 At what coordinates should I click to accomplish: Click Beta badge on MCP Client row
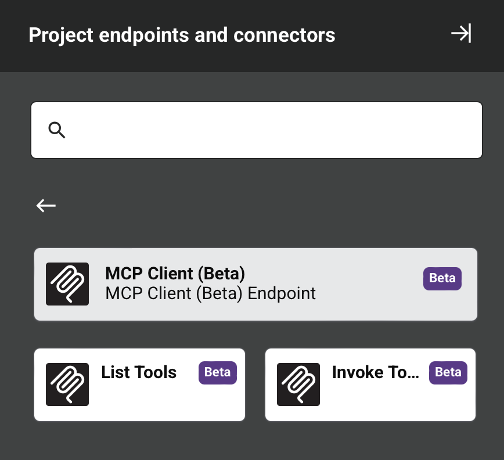(x=442, y=279)
